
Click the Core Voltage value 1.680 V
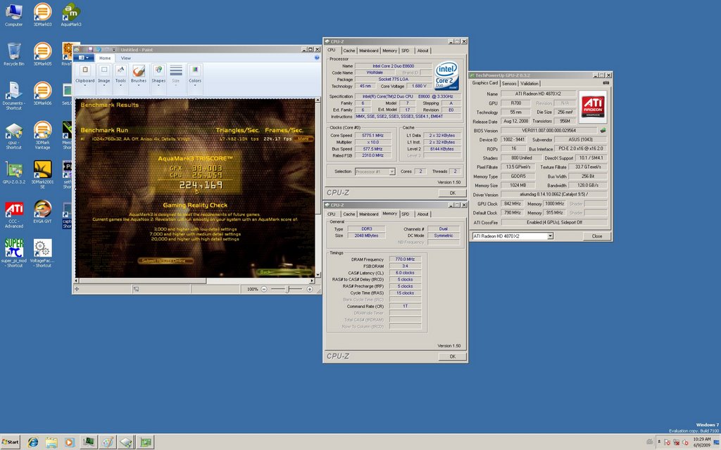(419, 86)
